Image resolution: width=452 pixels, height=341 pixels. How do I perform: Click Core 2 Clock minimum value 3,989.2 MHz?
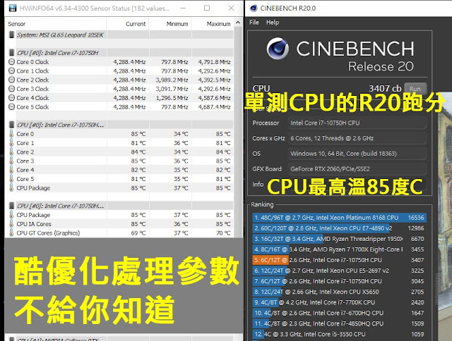click(x=172, y=80)
